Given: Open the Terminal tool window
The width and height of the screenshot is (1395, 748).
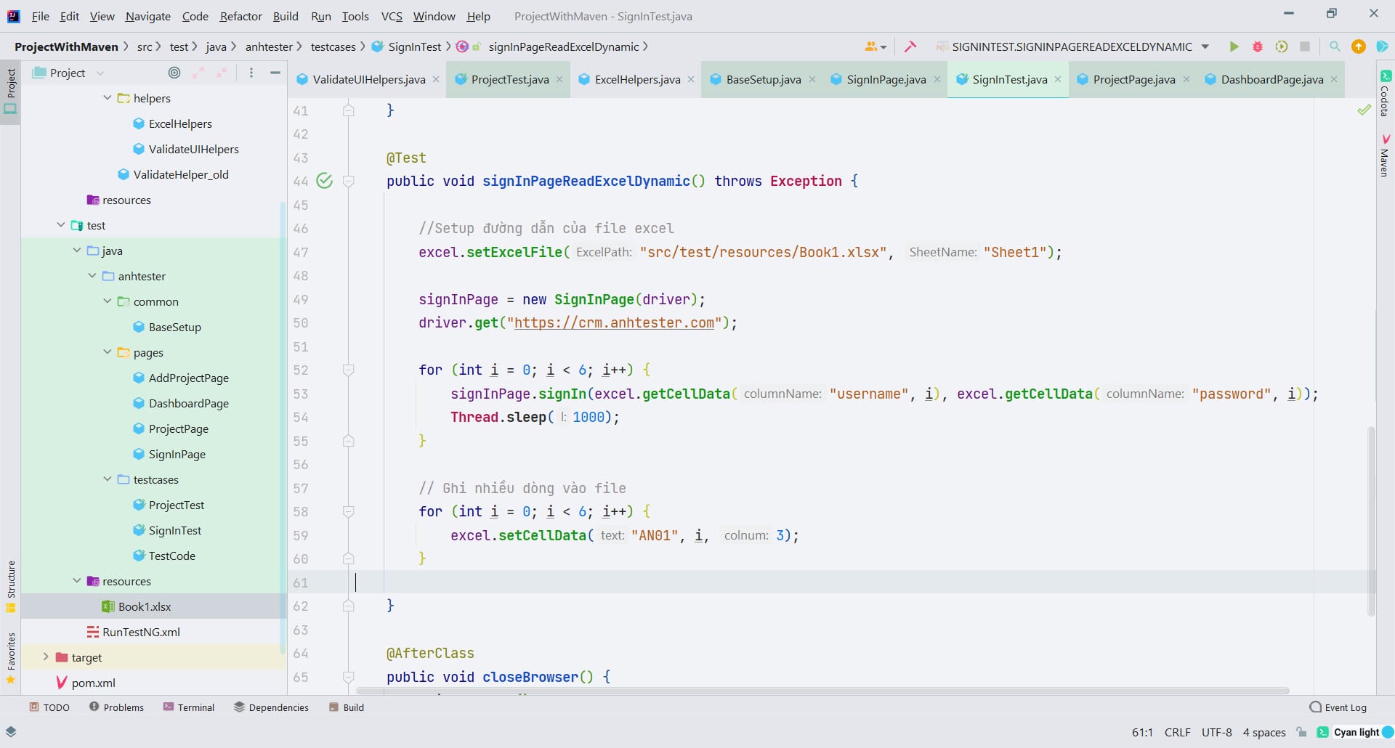Looking at the screenshot, I should coord(189,707).
